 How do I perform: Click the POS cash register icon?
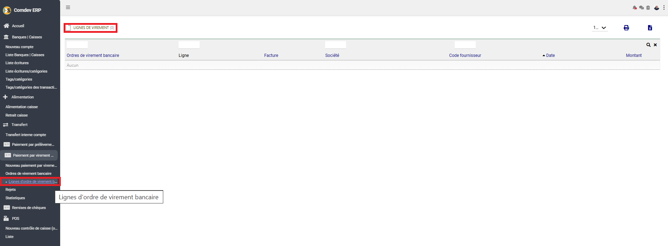pos(6,218)
